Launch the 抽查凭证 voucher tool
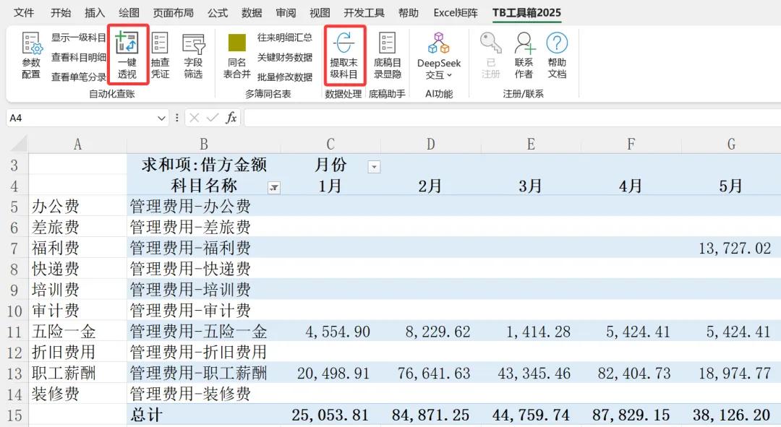Viewport: 781px width, 427px height. click(x=160, y=55)
